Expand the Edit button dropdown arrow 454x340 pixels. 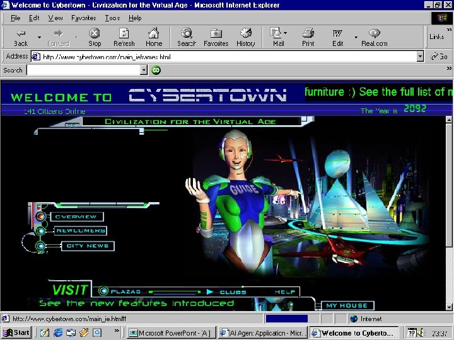click(356, 38)
